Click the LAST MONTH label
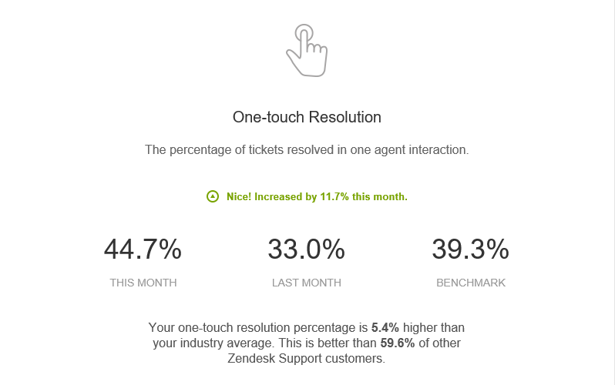 [x=306, y=283]
